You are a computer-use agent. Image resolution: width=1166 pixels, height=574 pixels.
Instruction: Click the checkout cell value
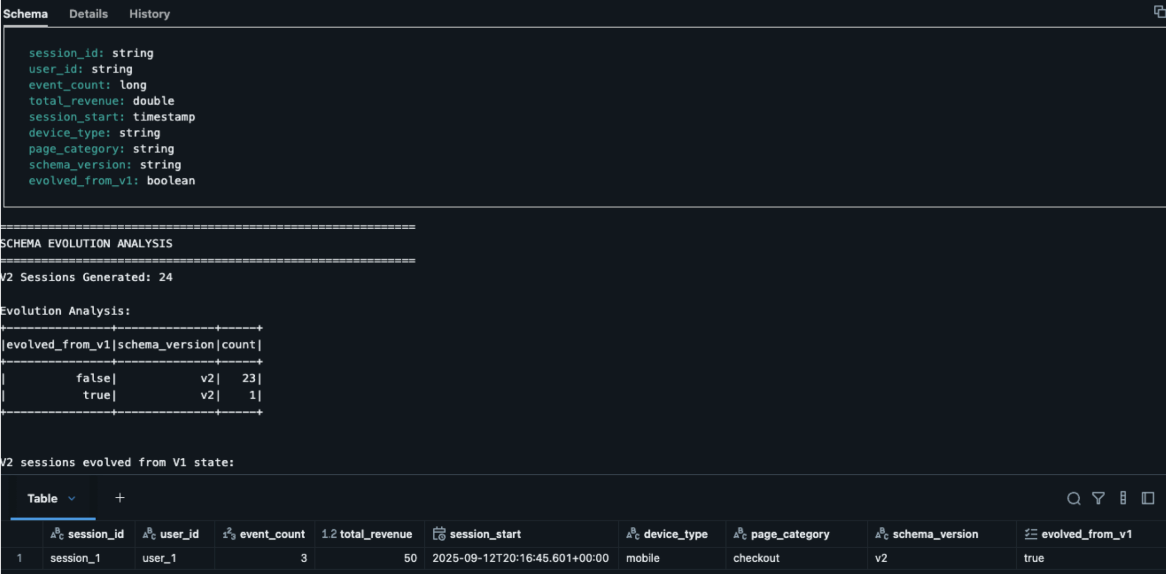click(756, 558)
